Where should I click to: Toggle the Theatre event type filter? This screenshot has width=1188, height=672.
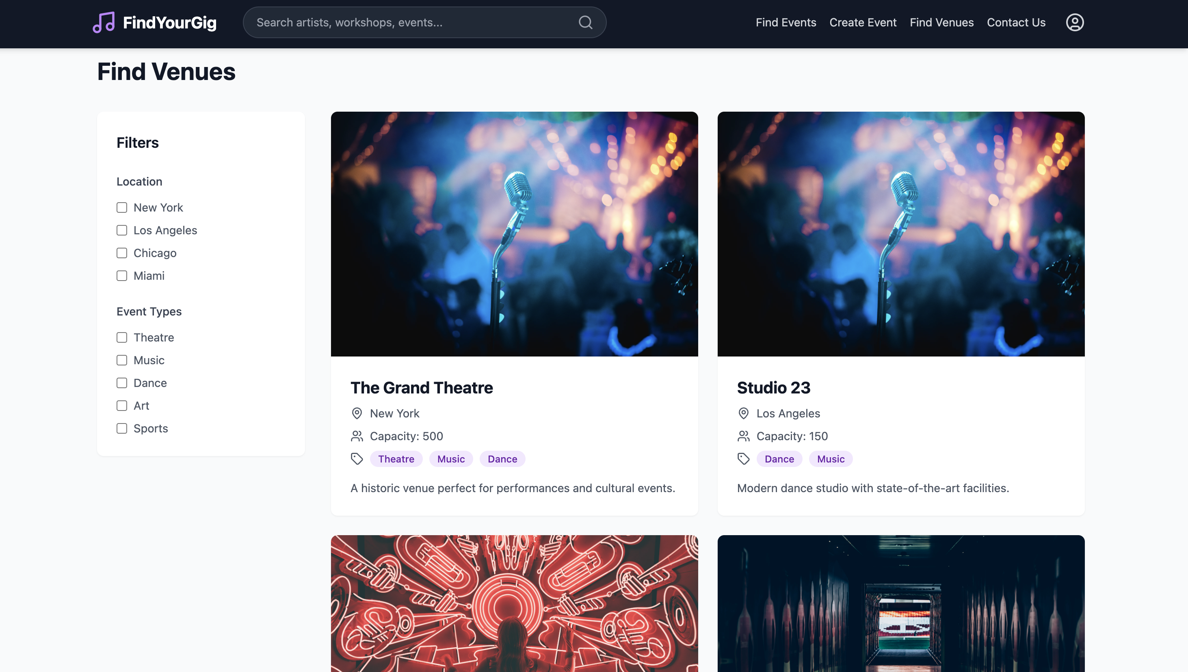(x=122, y=337)
